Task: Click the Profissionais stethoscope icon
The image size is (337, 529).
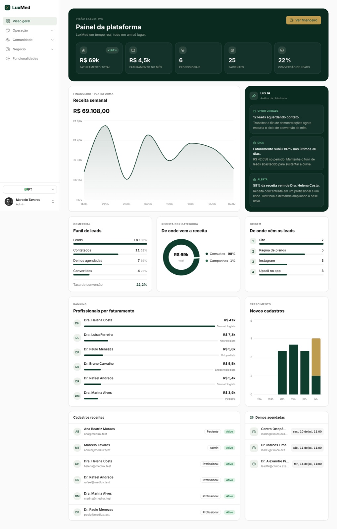Action: 183,50
